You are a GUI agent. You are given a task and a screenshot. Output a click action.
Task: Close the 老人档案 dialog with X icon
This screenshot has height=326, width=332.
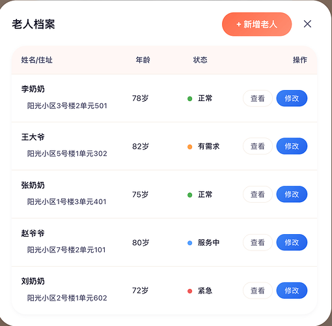tap(307, 24)
